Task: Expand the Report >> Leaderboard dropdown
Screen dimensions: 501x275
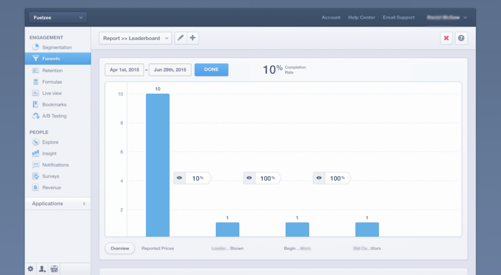Action: pyautogui.click(x=135, y=38)
